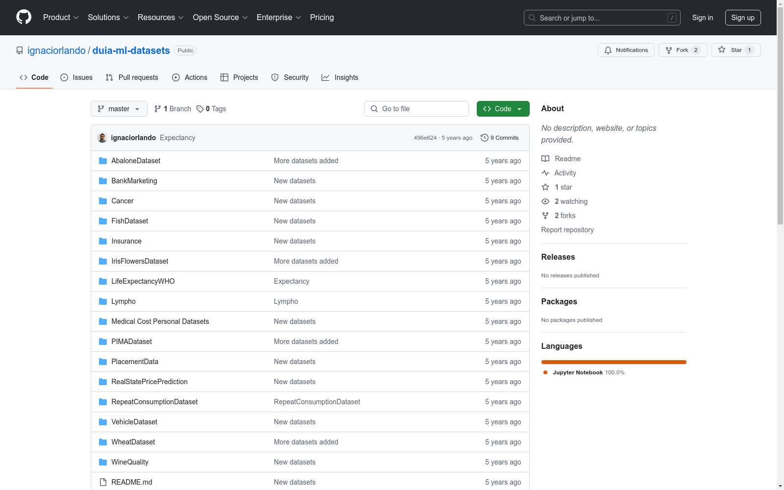Click the LifeExpectancyWHO folder icon
The height and width of the screenshot is (490, 784).
click(103, 281)
